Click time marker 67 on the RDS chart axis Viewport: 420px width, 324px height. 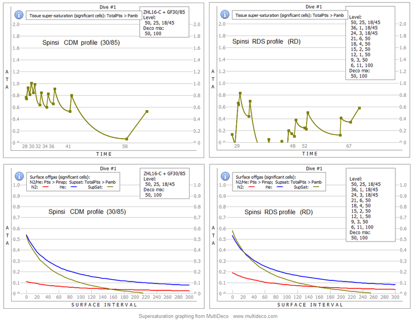(x=349, y=147)
